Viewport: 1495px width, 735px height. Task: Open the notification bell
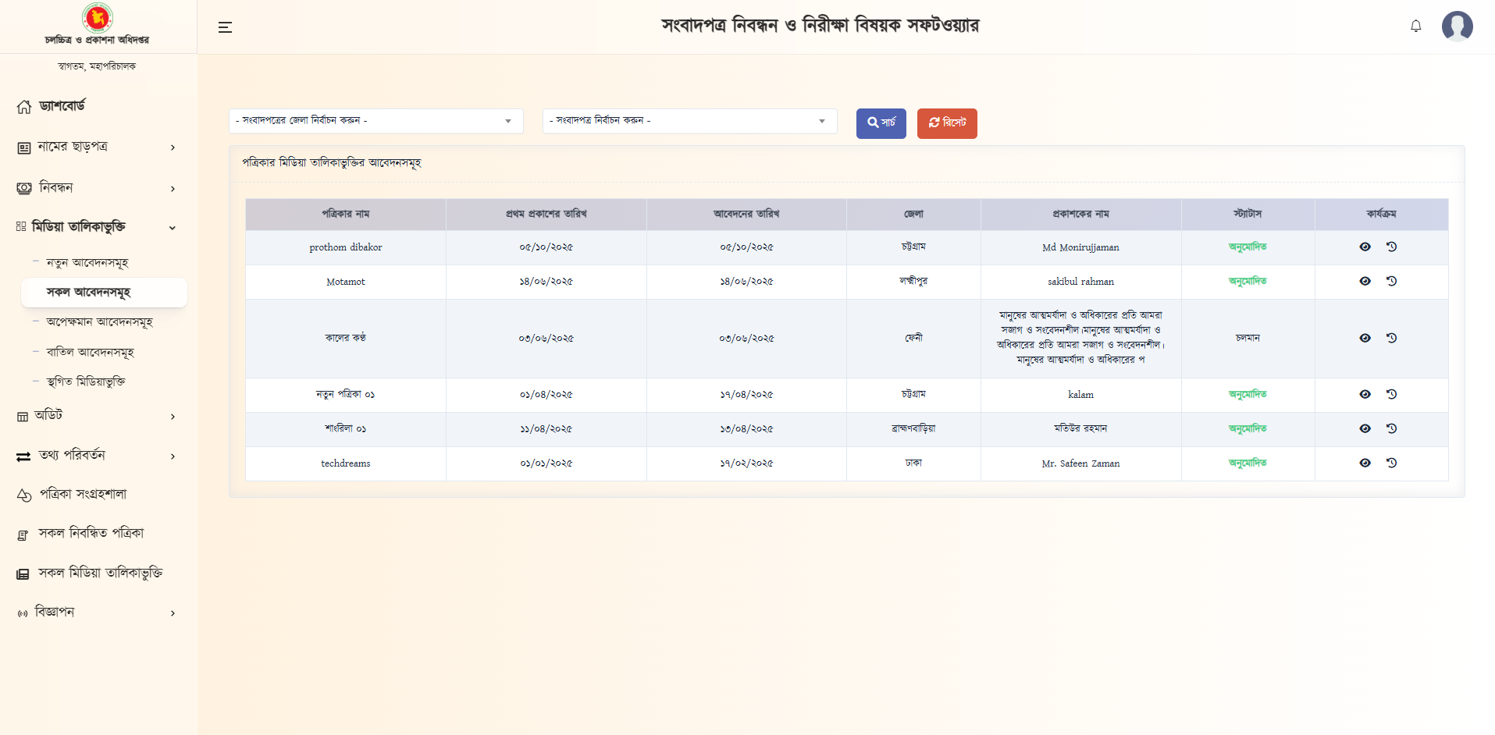coord(1415,27)
